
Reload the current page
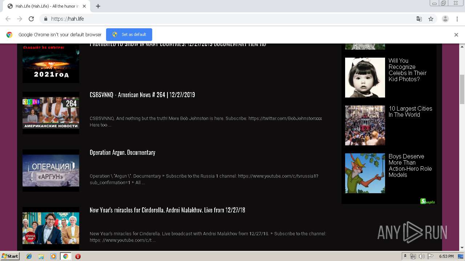click(x=31, y=19)
